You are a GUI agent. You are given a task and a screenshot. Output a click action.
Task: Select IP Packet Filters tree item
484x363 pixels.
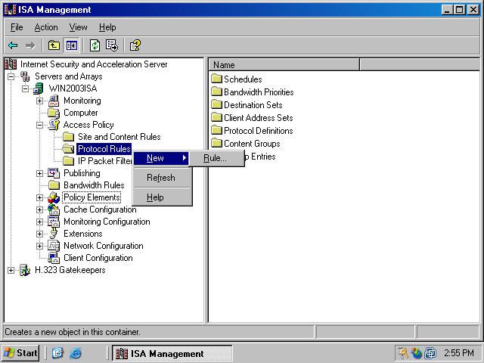point(105,161)
